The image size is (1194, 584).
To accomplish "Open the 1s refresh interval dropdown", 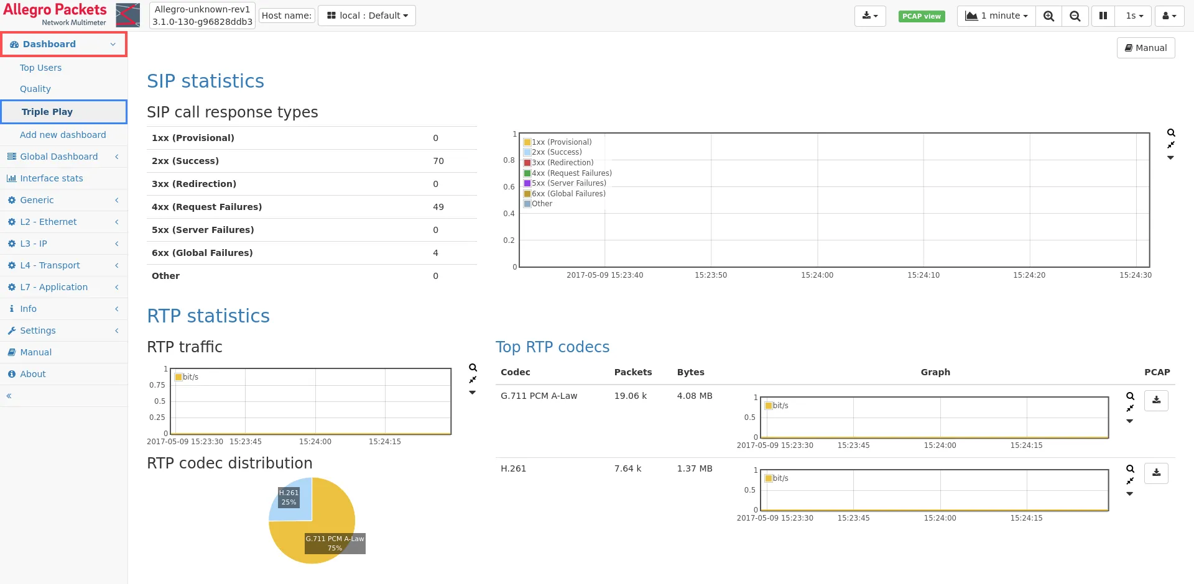I will [1134, 16].
